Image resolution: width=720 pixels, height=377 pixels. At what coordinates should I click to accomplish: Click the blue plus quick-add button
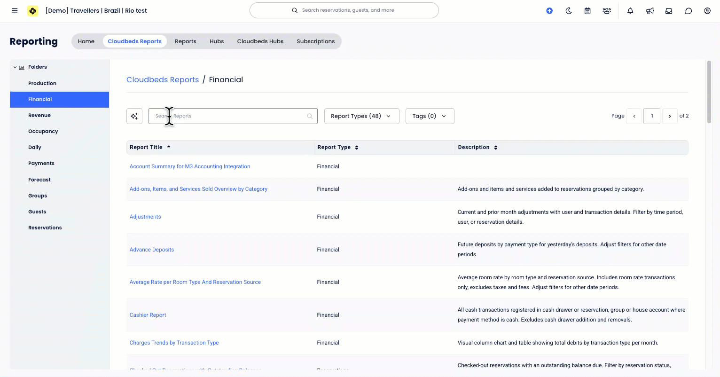tap(549, 10)
